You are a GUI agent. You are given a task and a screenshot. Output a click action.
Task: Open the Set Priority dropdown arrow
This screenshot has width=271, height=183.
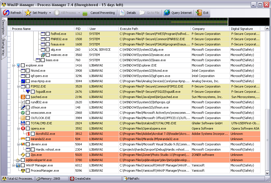coord(50,13)
